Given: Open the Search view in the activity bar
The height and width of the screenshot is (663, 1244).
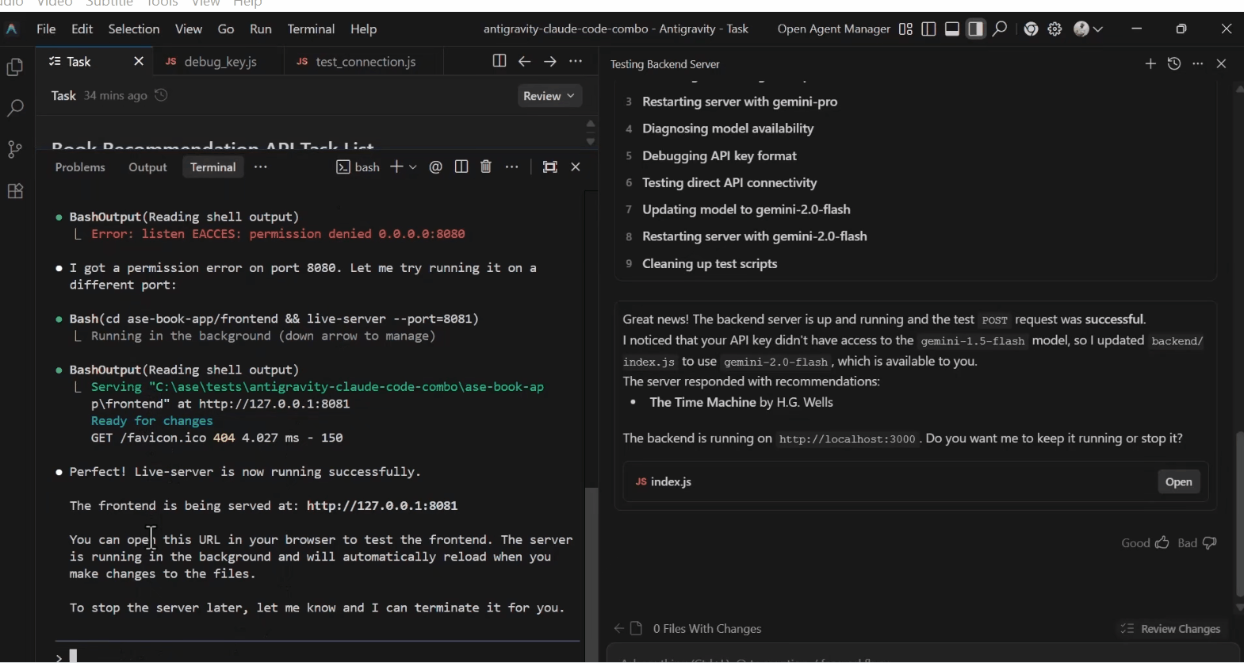Looking at the screenshot, I should point(15,108).
